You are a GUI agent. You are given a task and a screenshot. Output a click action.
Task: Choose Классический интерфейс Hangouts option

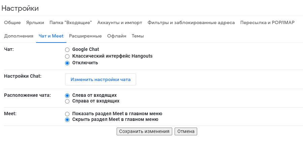[x=67, y=56]
